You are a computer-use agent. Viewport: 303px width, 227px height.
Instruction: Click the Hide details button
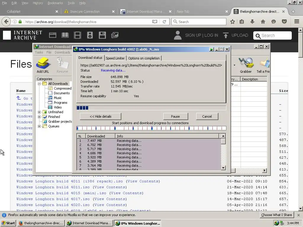click(x=101, y=116)
